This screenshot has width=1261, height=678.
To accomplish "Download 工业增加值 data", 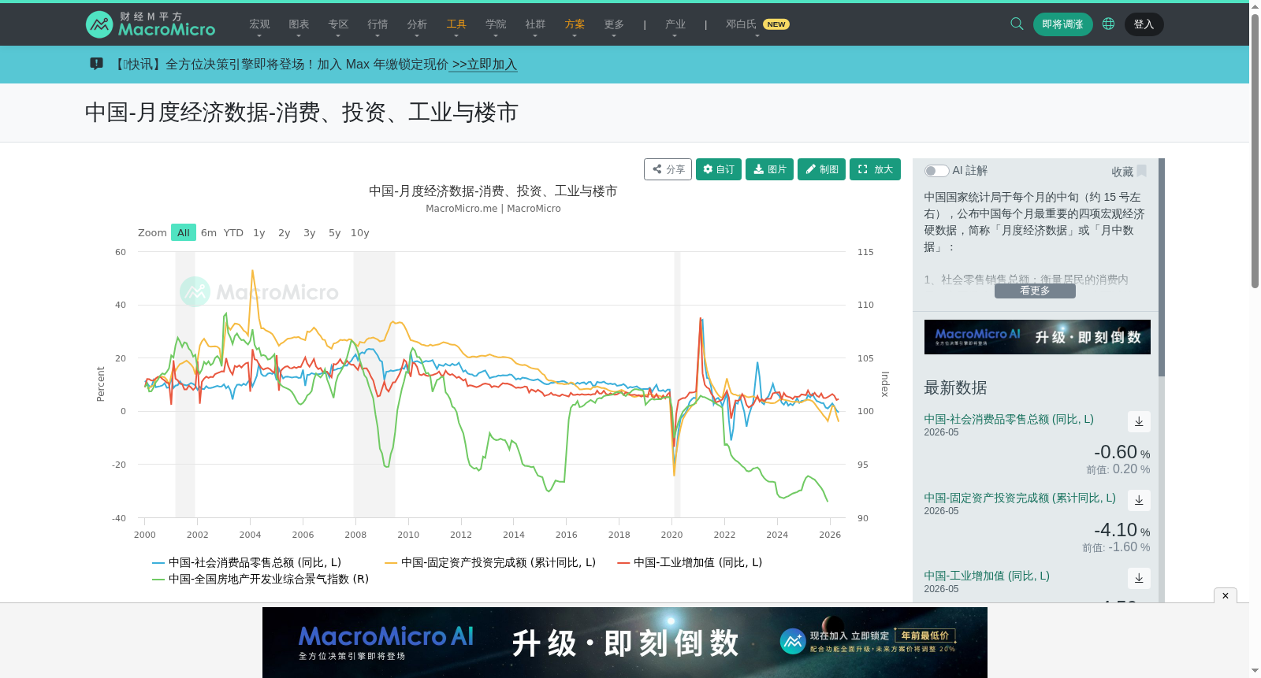I will [1139, 578].
